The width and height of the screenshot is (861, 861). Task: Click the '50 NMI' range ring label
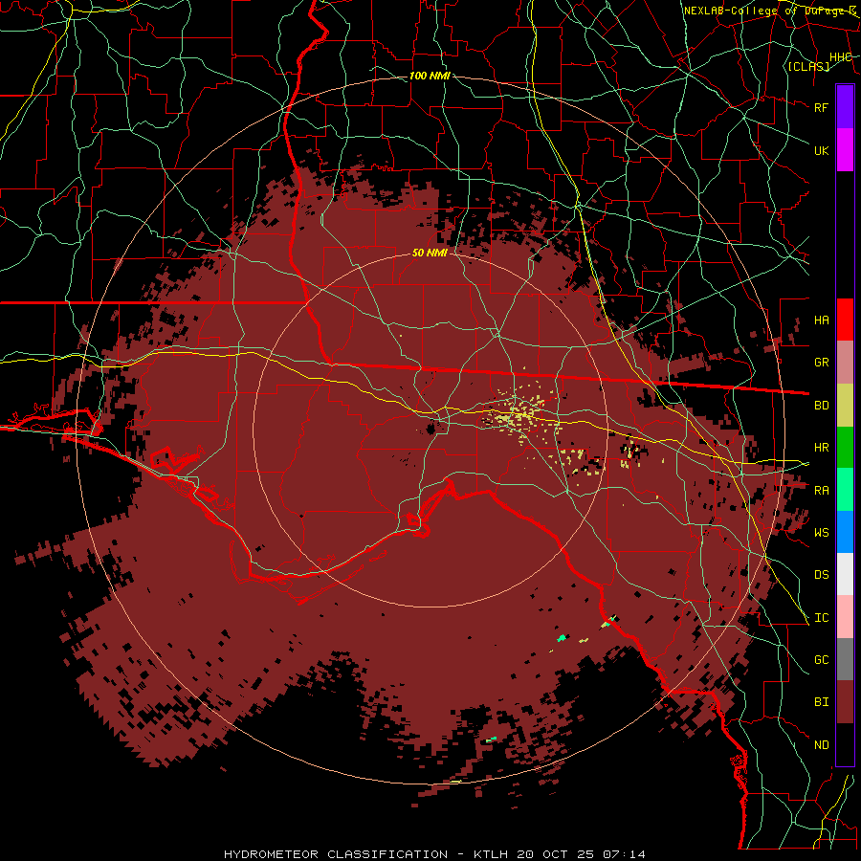coord(430,253)
